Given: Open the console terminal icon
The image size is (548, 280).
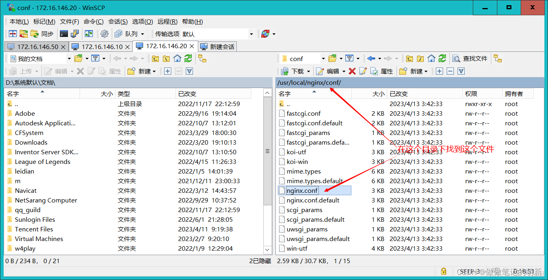Looking at the screenshot, I should point(64,34).
